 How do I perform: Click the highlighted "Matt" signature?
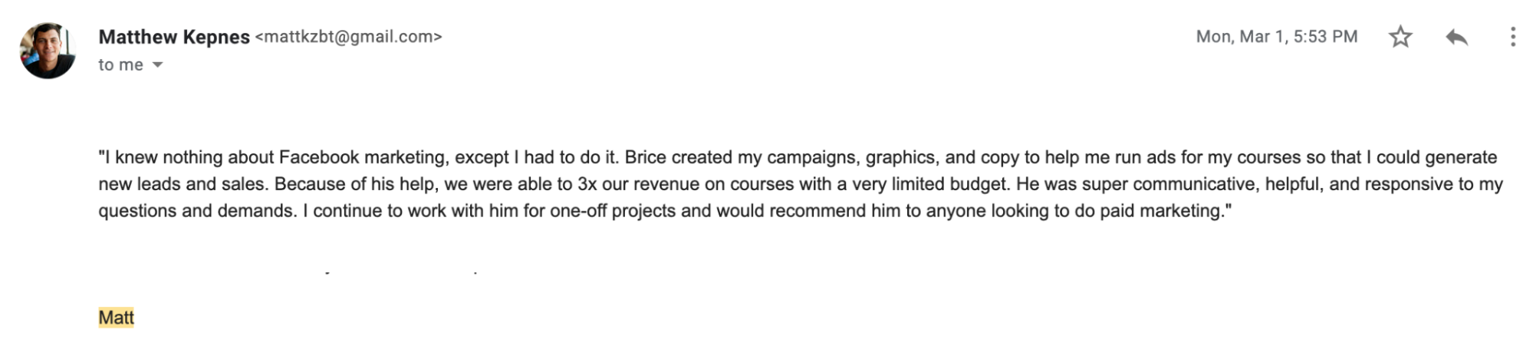tap(116, 318)
